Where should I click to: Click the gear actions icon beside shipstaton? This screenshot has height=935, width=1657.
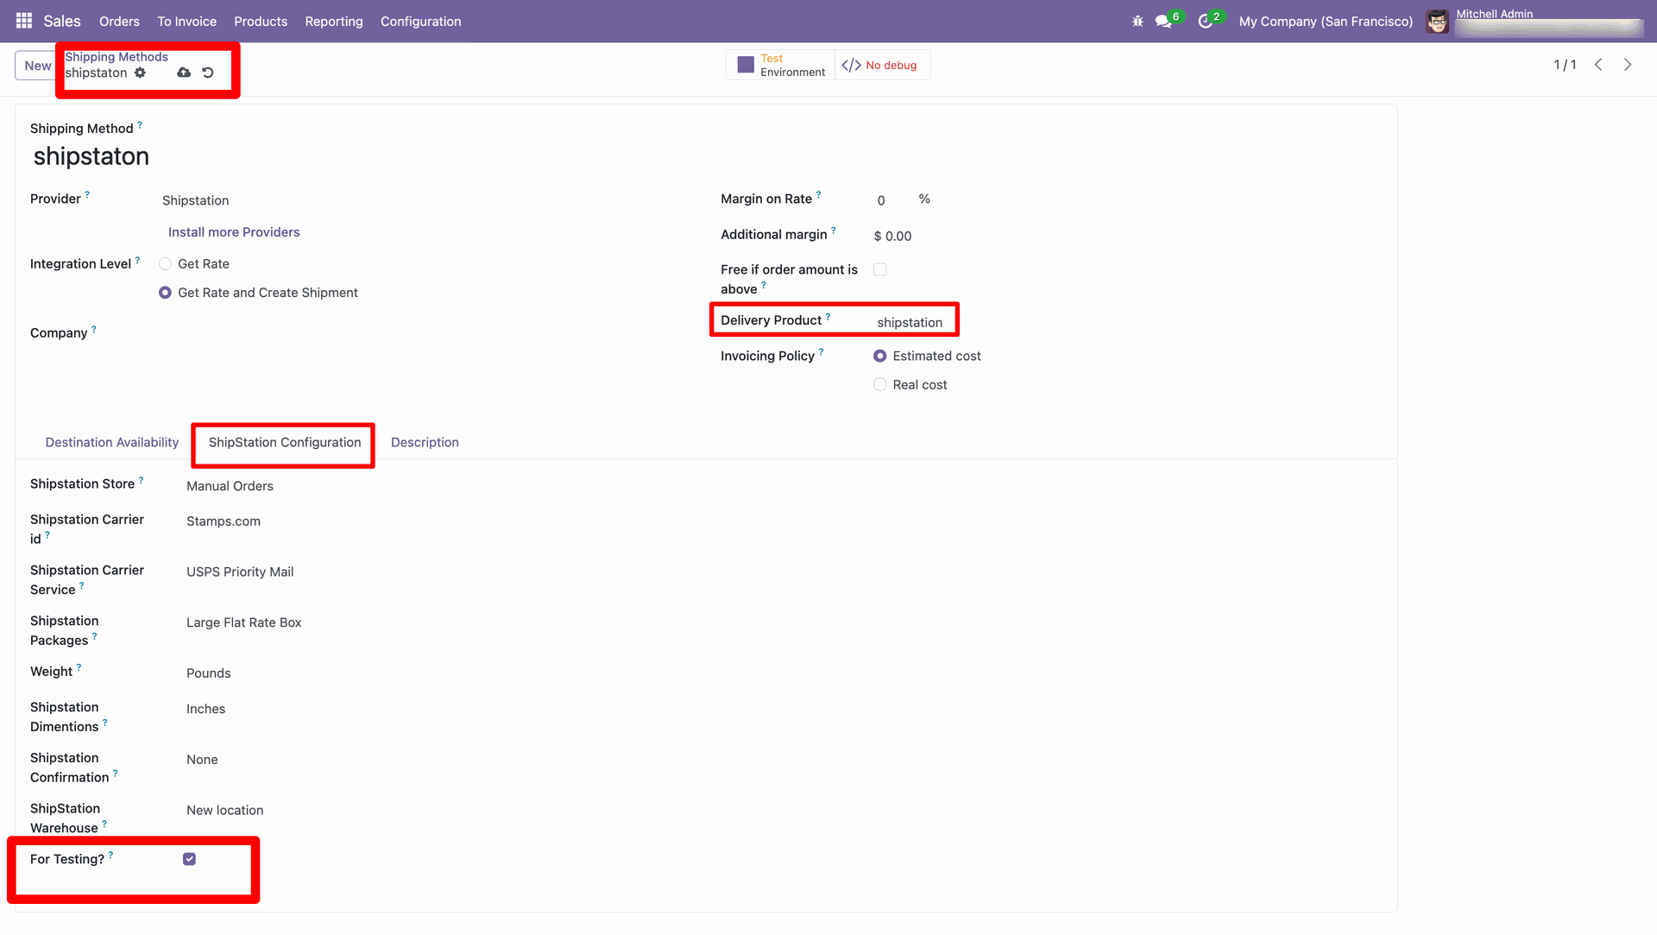pyautogui.click(x=140, y=73)
